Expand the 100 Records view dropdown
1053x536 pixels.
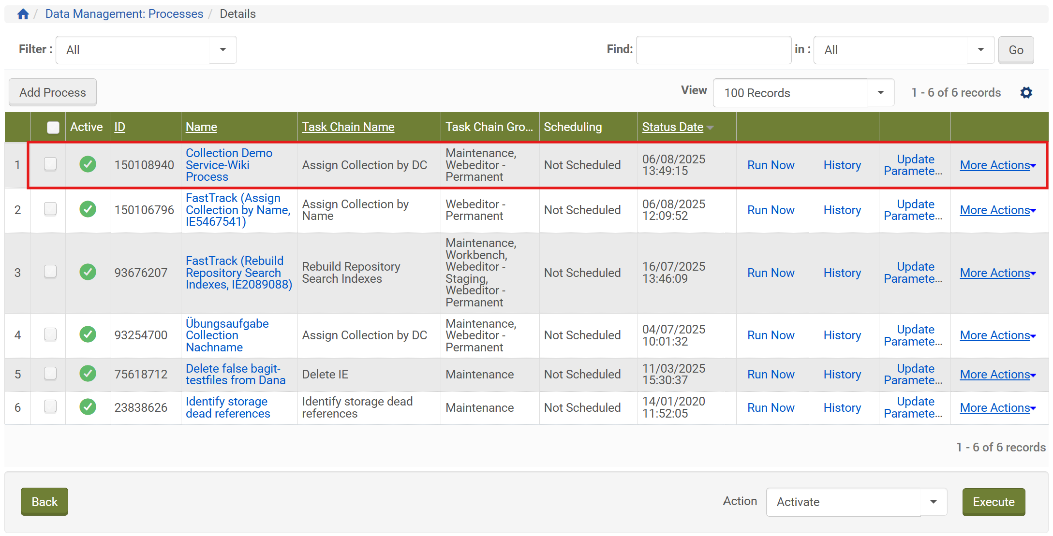[x=803, y=93]
